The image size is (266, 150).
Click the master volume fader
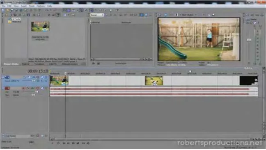click(249, 40)
